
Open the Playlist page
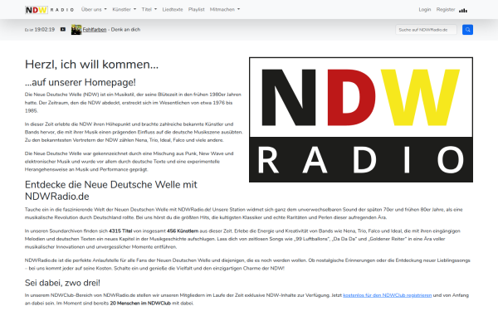tap(196, 9)
